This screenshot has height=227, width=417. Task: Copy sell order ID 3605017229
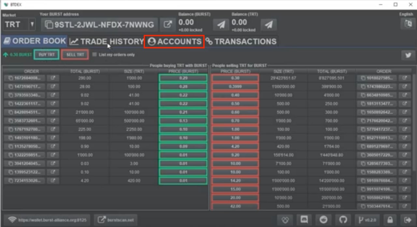(x=377, y=155)
